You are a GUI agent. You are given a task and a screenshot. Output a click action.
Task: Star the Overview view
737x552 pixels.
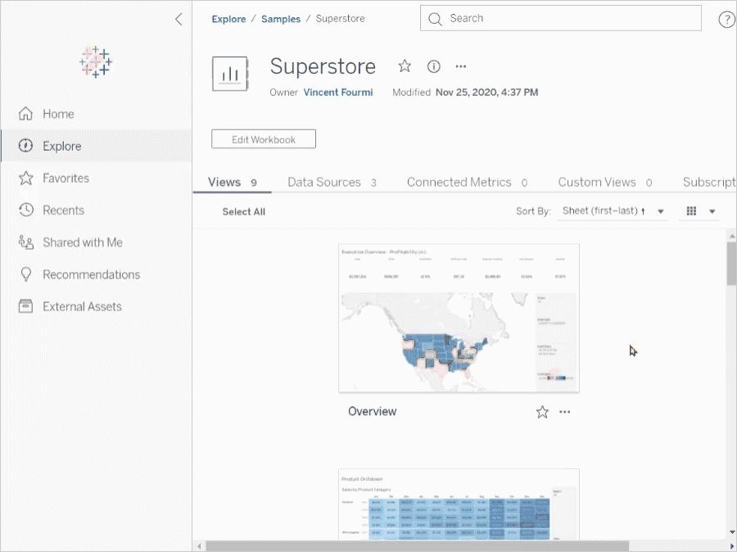(x=541, y=412)
